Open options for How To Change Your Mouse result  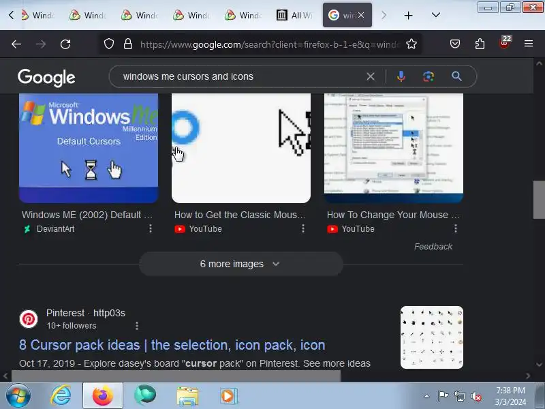click(x=456, y=228)
